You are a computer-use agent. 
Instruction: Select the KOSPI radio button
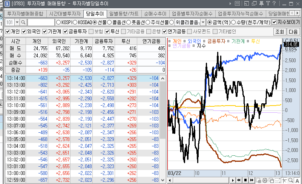(58, 22)
